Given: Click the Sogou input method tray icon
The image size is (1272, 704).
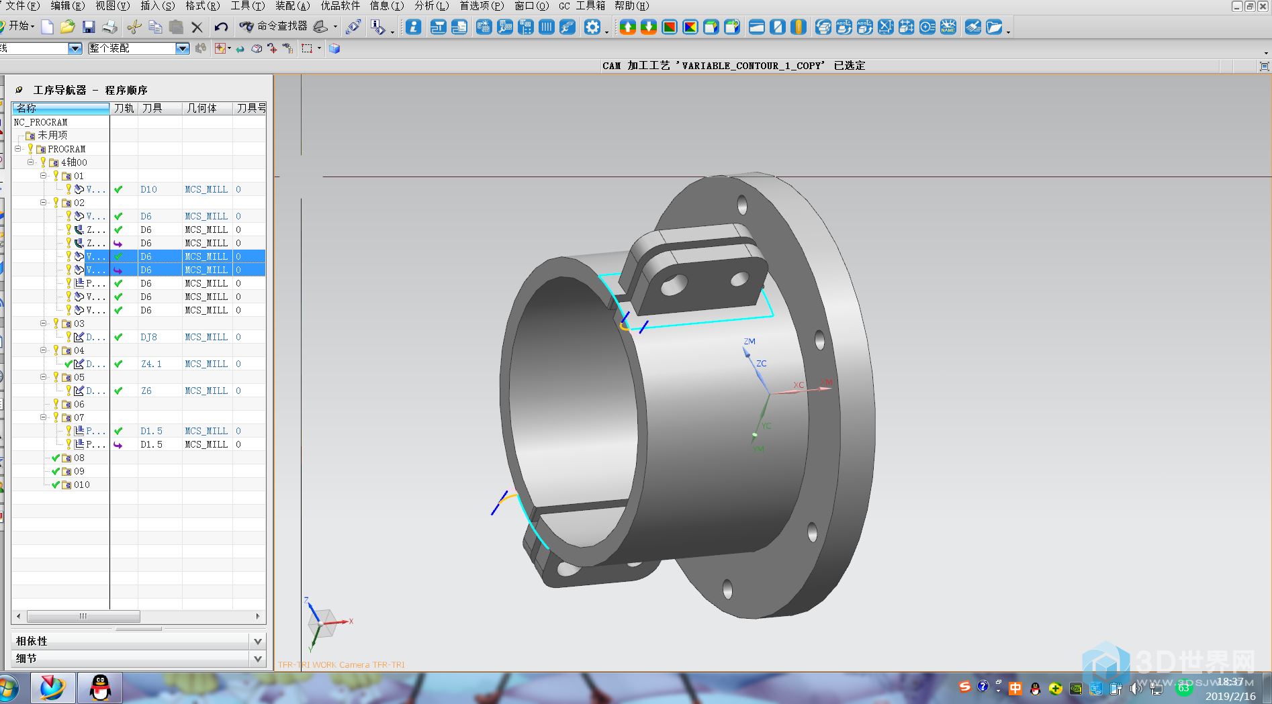Looking at the screenshot, I should pyautogui.click(x=964, y=687).
